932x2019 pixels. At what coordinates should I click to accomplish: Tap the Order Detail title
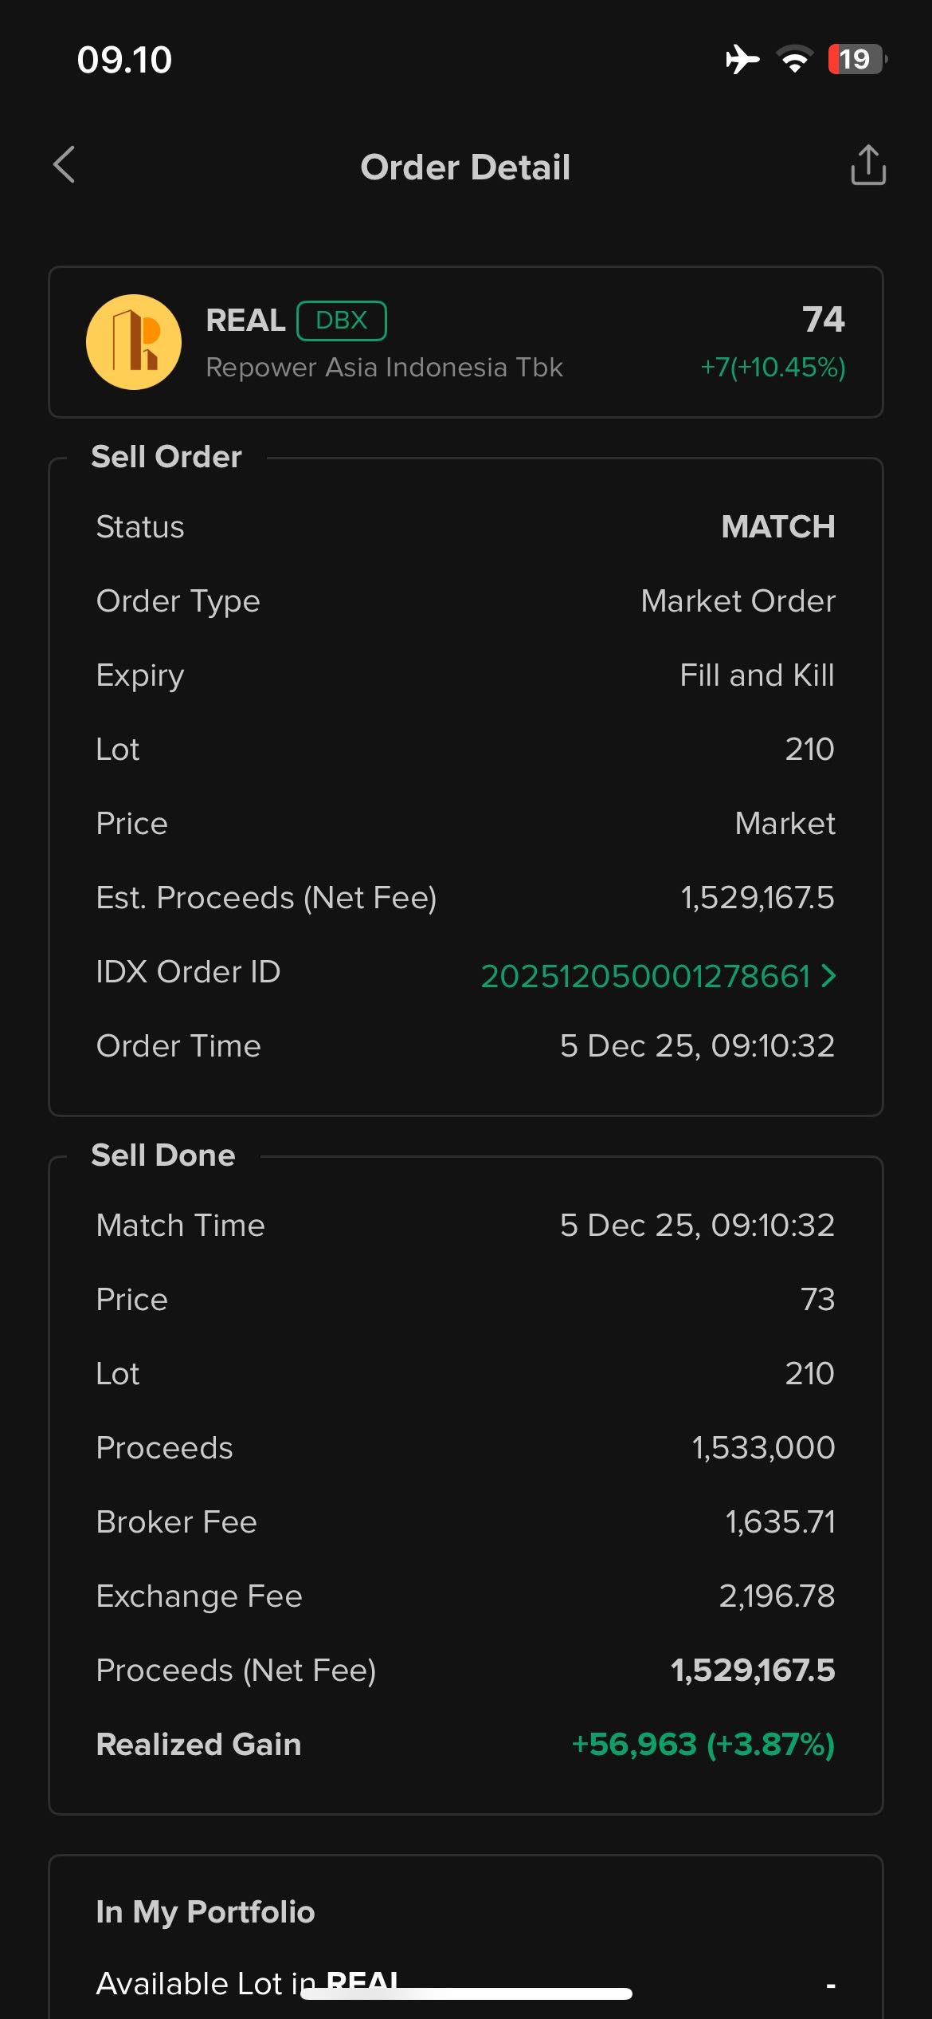(x=465, y=167)
